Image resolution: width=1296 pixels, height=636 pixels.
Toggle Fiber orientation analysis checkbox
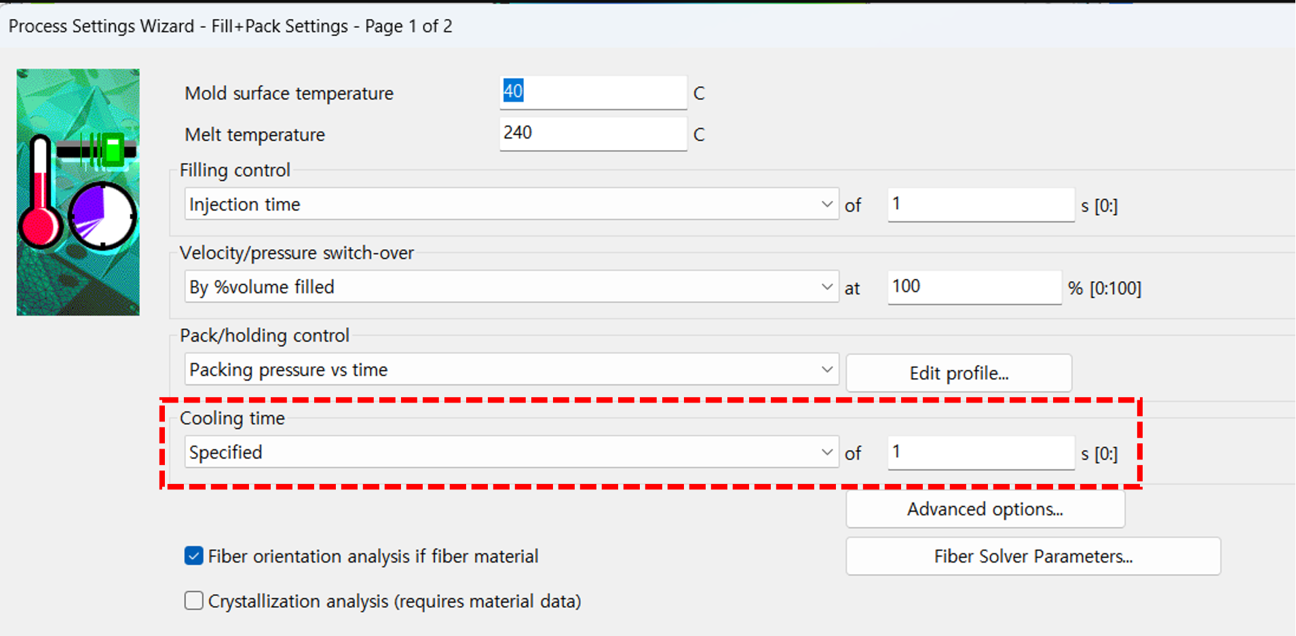(x=193, y=556)
